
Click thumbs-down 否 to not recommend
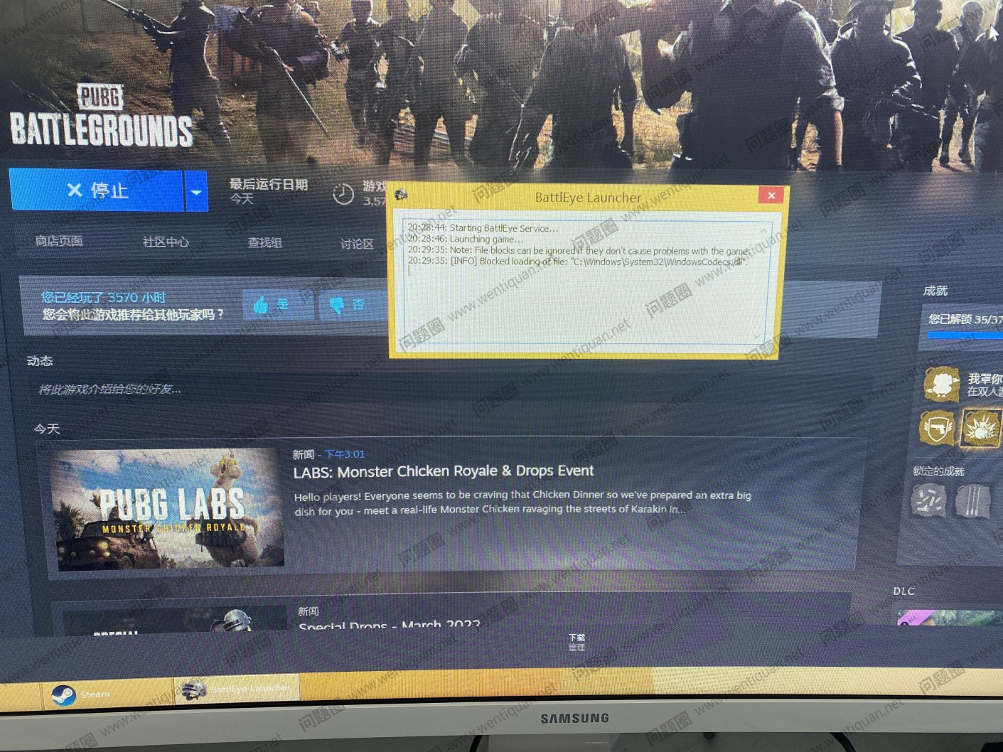pyautogui.click(x=347, y=305)
